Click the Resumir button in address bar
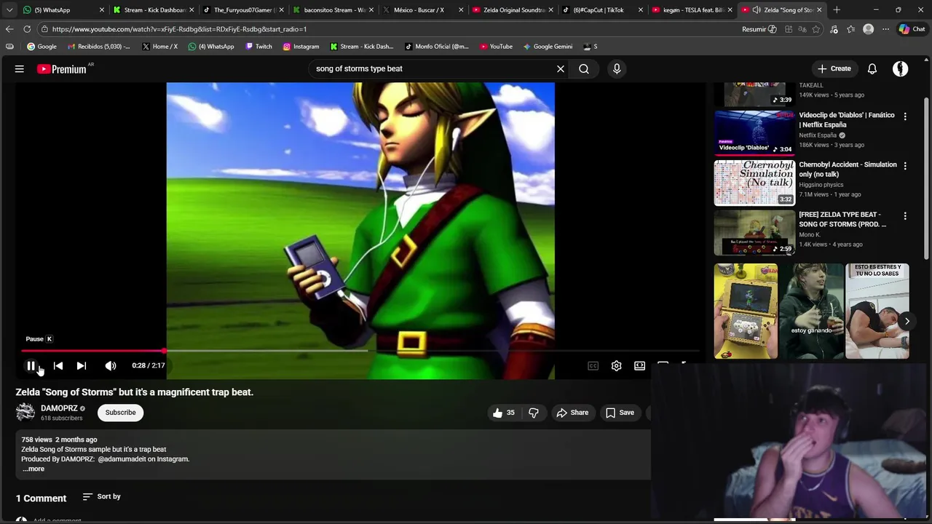The image size is (932, 524). pyautogui.click(x=759, y=29)
